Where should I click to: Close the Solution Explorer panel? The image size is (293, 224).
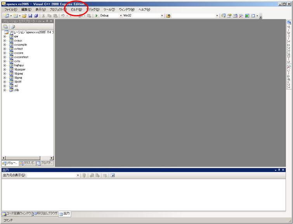(51, 21)
